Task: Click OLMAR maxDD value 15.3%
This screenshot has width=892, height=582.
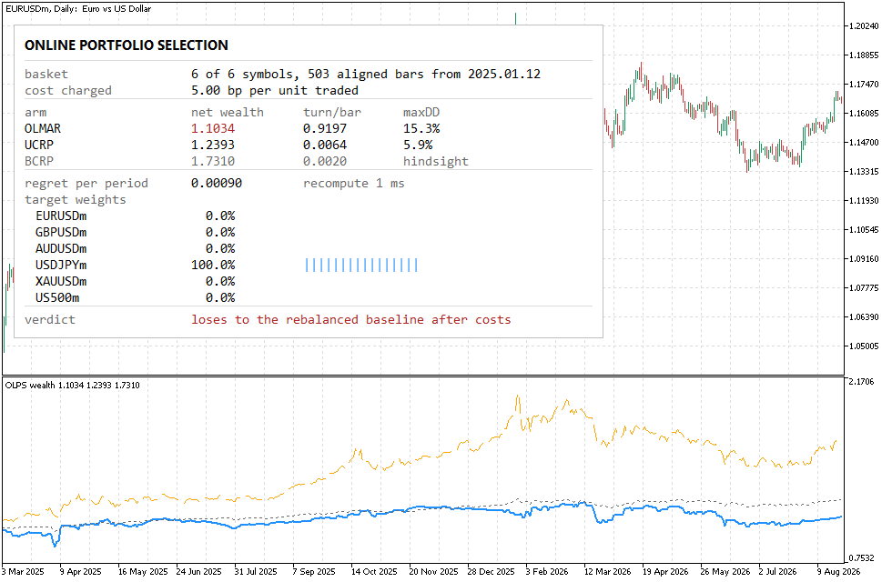Action: pos(421,129)
